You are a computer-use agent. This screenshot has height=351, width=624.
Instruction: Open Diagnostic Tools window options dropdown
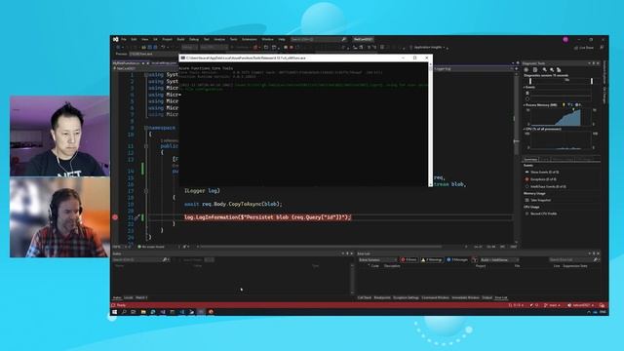589,63
